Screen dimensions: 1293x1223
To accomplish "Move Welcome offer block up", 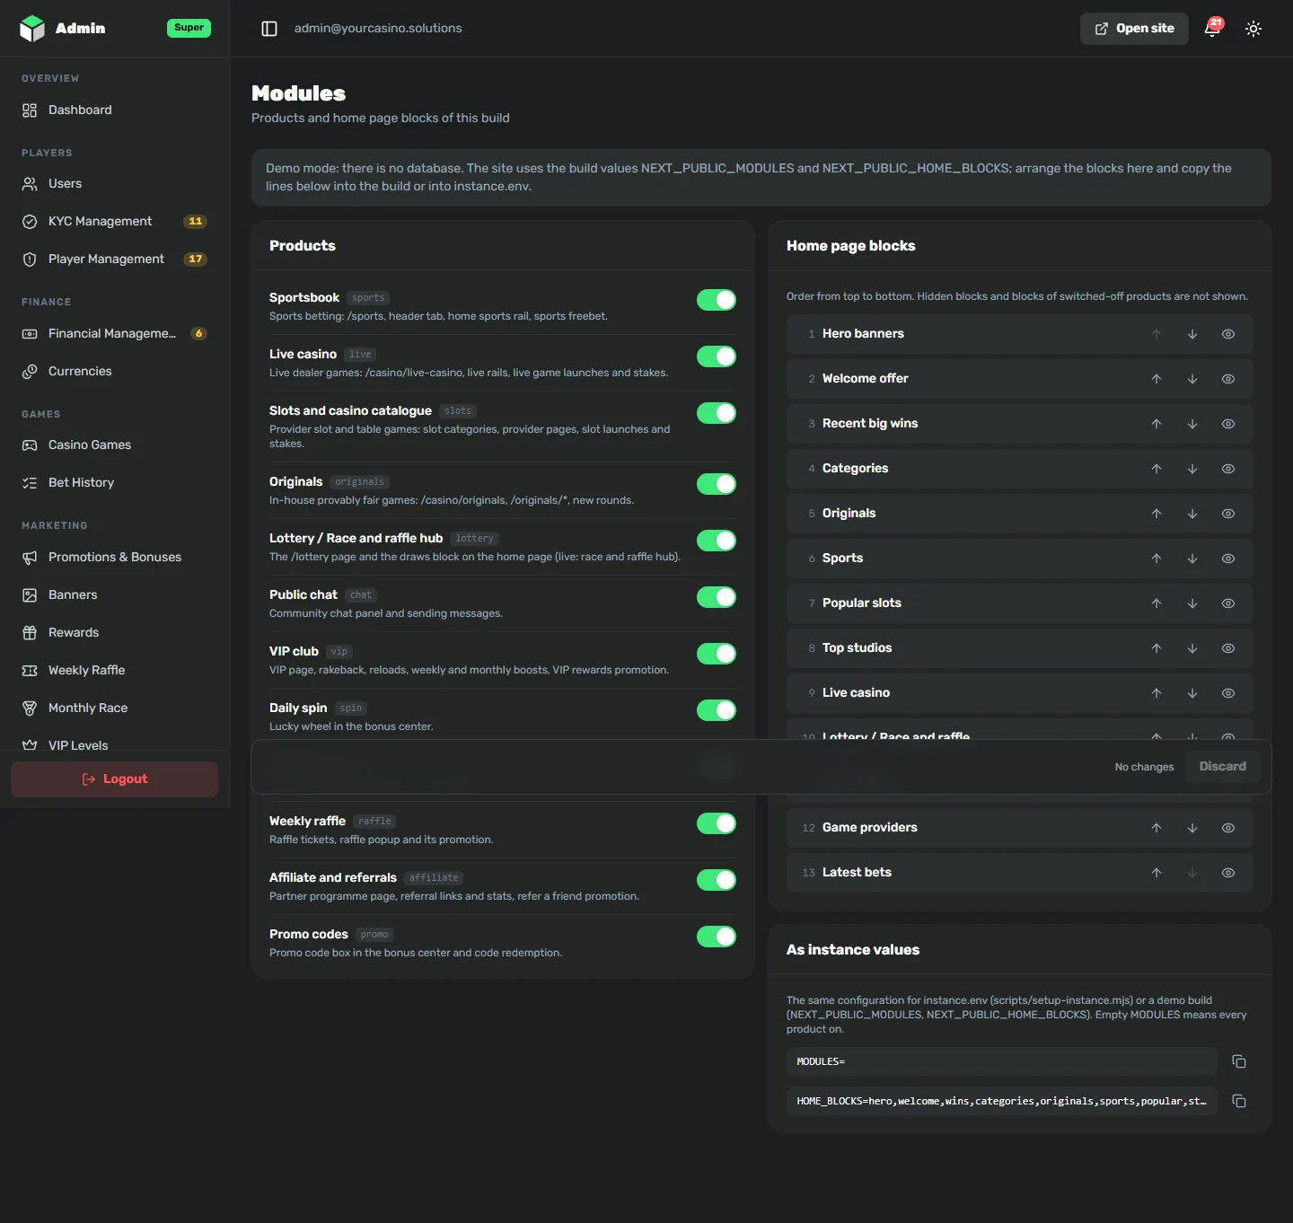I will pyautogui.click(x=1157, y=379).
